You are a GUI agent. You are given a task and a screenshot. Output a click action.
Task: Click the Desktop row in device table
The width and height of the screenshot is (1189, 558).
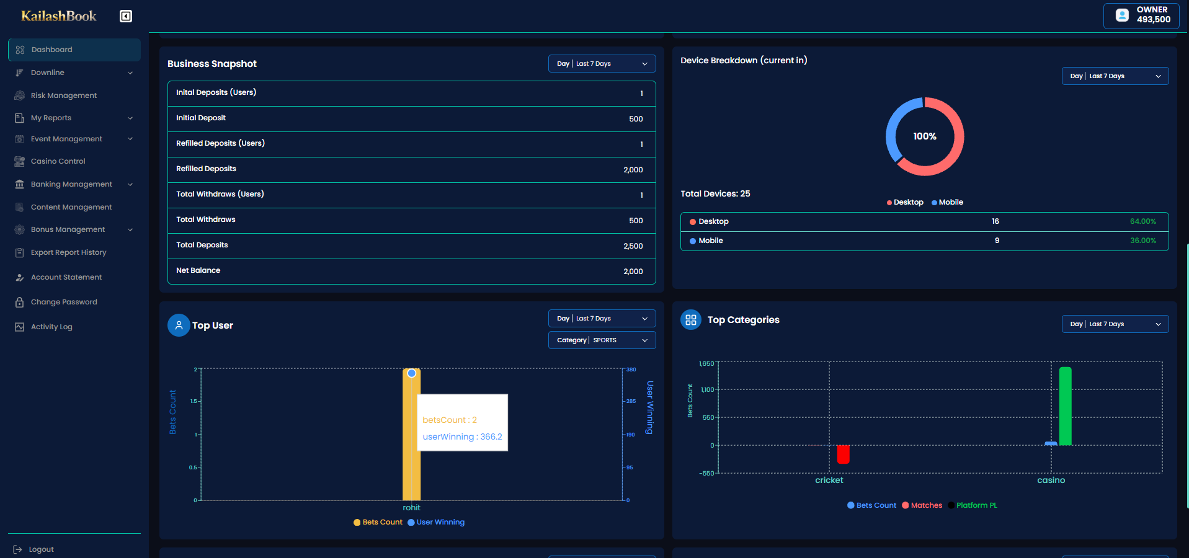(924, 222)
